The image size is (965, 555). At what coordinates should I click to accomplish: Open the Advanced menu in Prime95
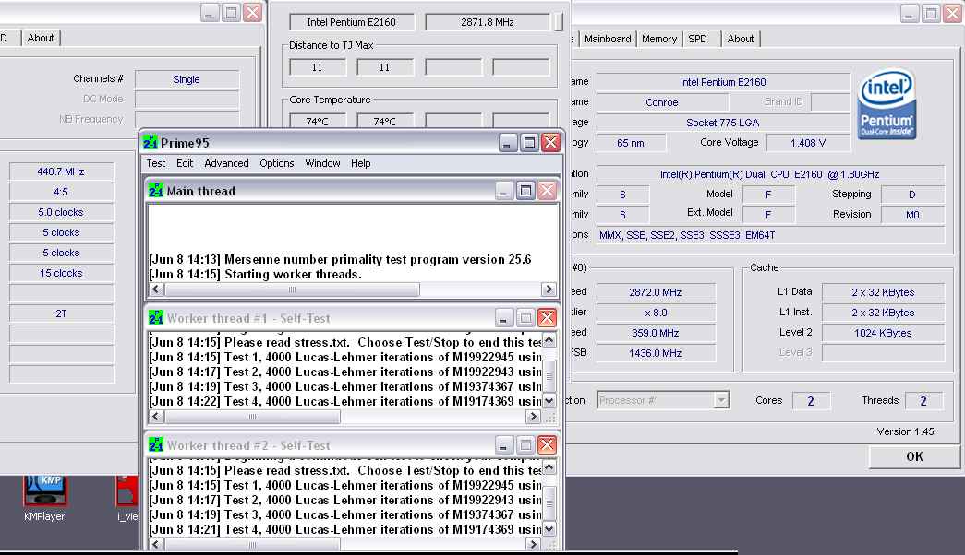(x=226, y=163)
